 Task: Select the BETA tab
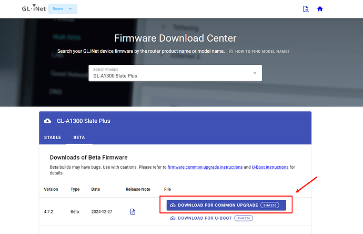79,138
